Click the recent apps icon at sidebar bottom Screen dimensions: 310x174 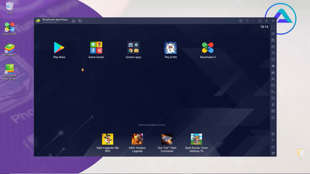pyautogui.click(x=273, y=153)
